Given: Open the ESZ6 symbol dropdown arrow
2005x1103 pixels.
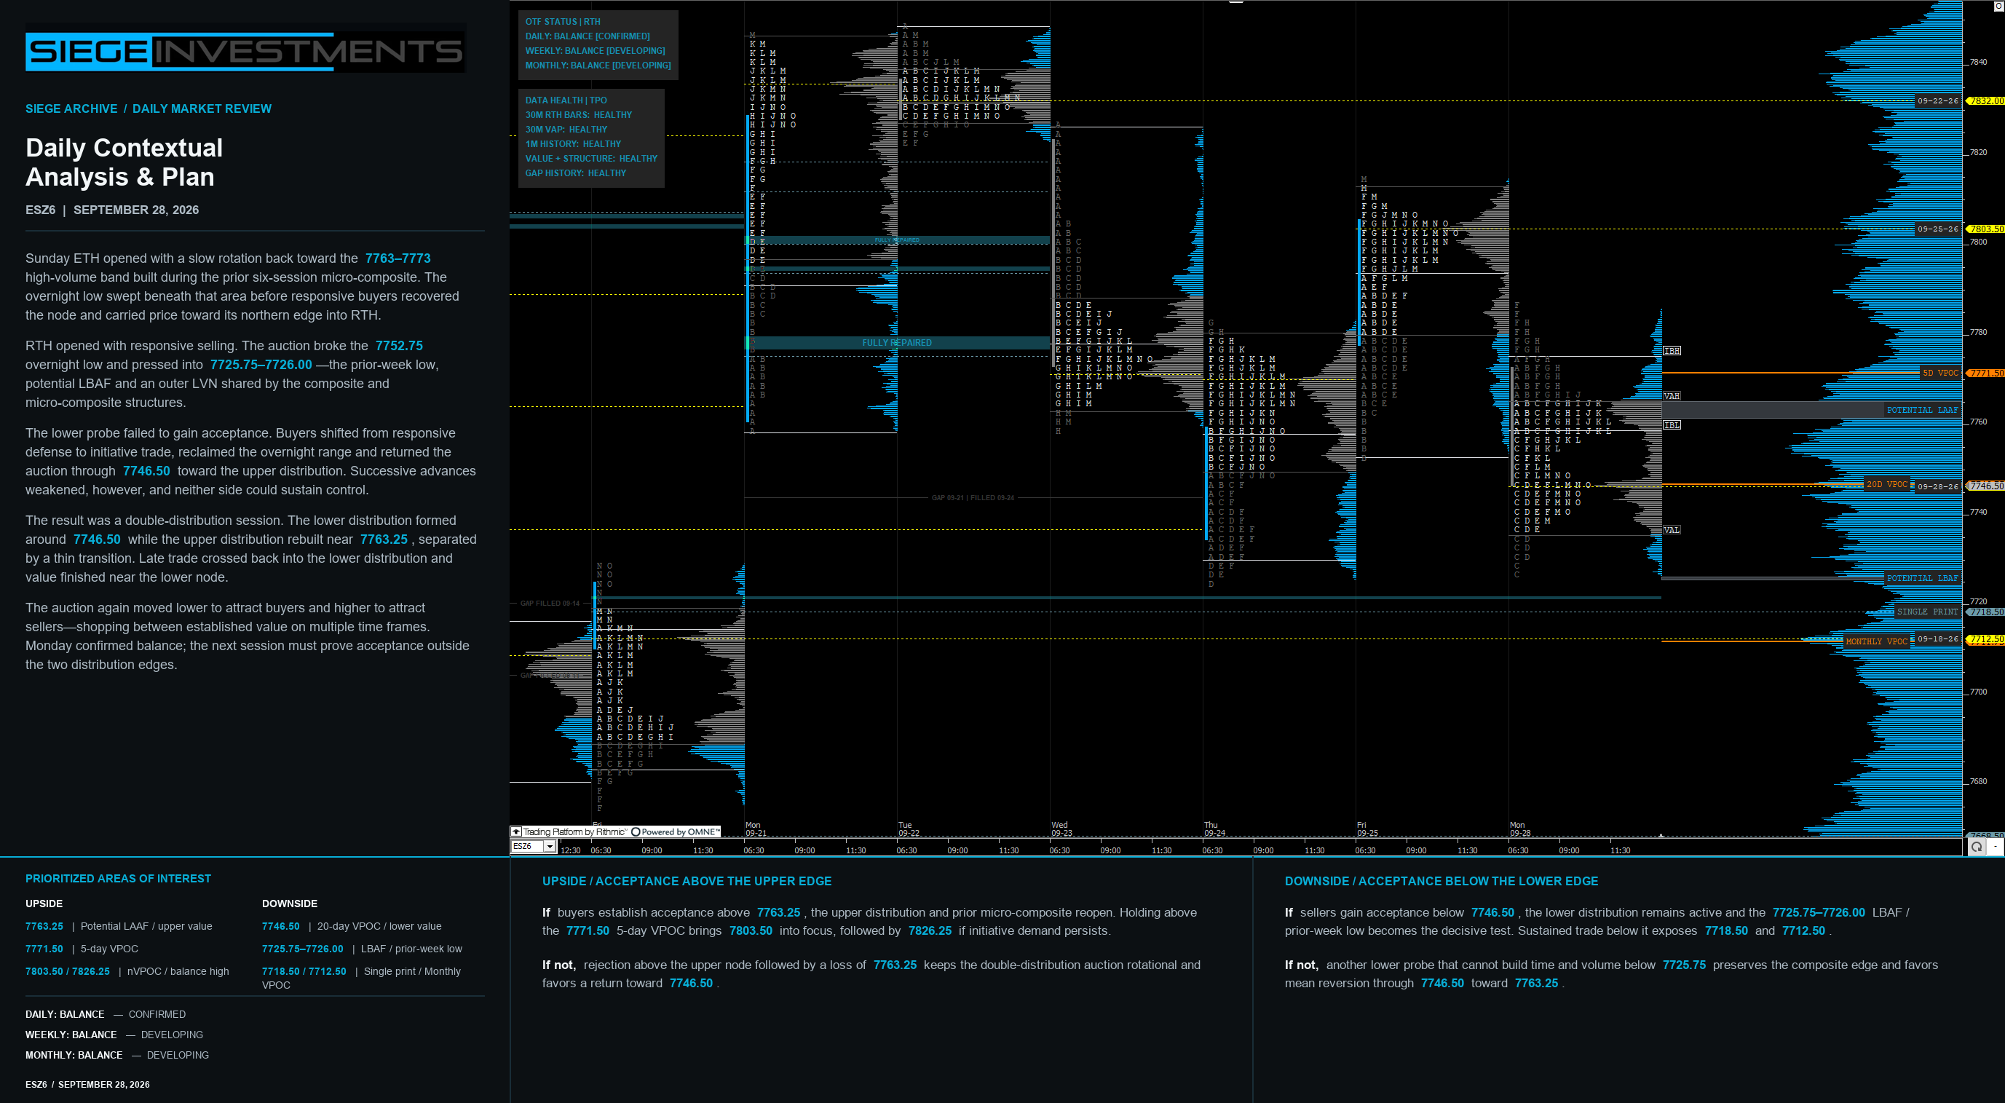Looking at the screenshot, I should click(x=550, y=846).
